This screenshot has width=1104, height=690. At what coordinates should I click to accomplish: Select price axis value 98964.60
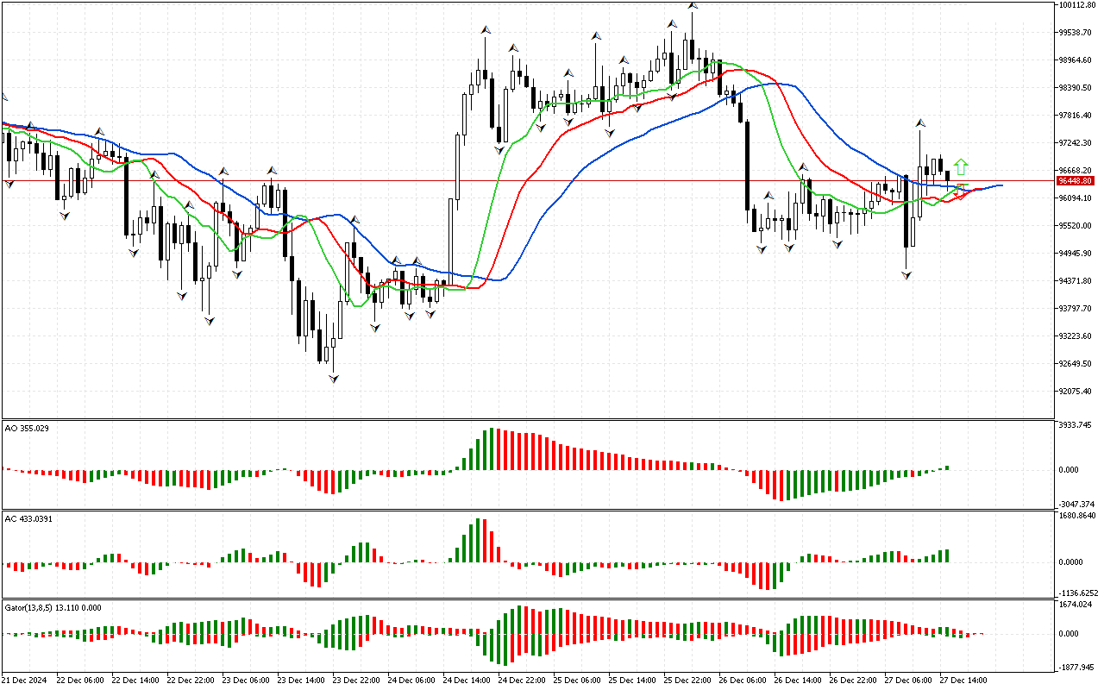coord(1076,60)
